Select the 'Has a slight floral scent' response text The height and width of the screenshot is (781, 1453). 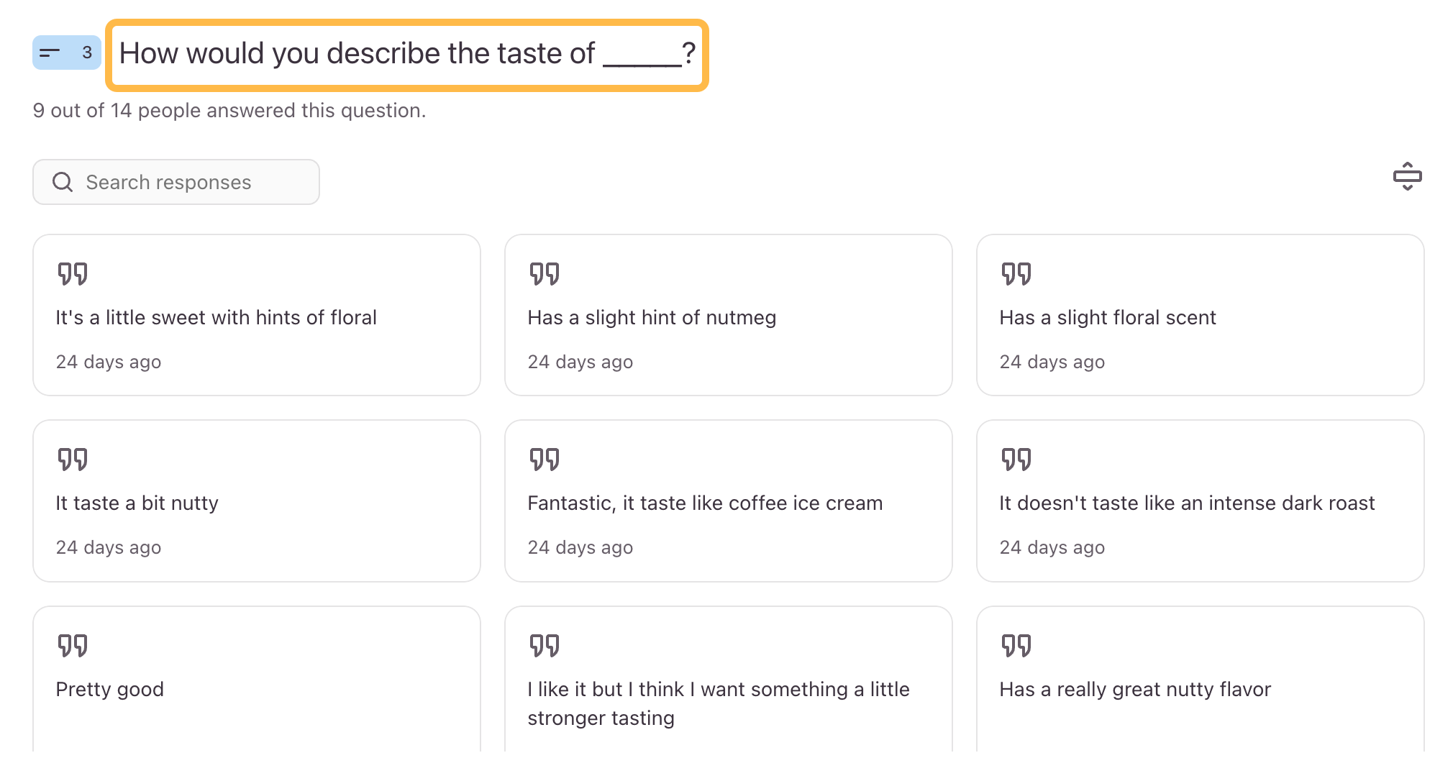1107,318
